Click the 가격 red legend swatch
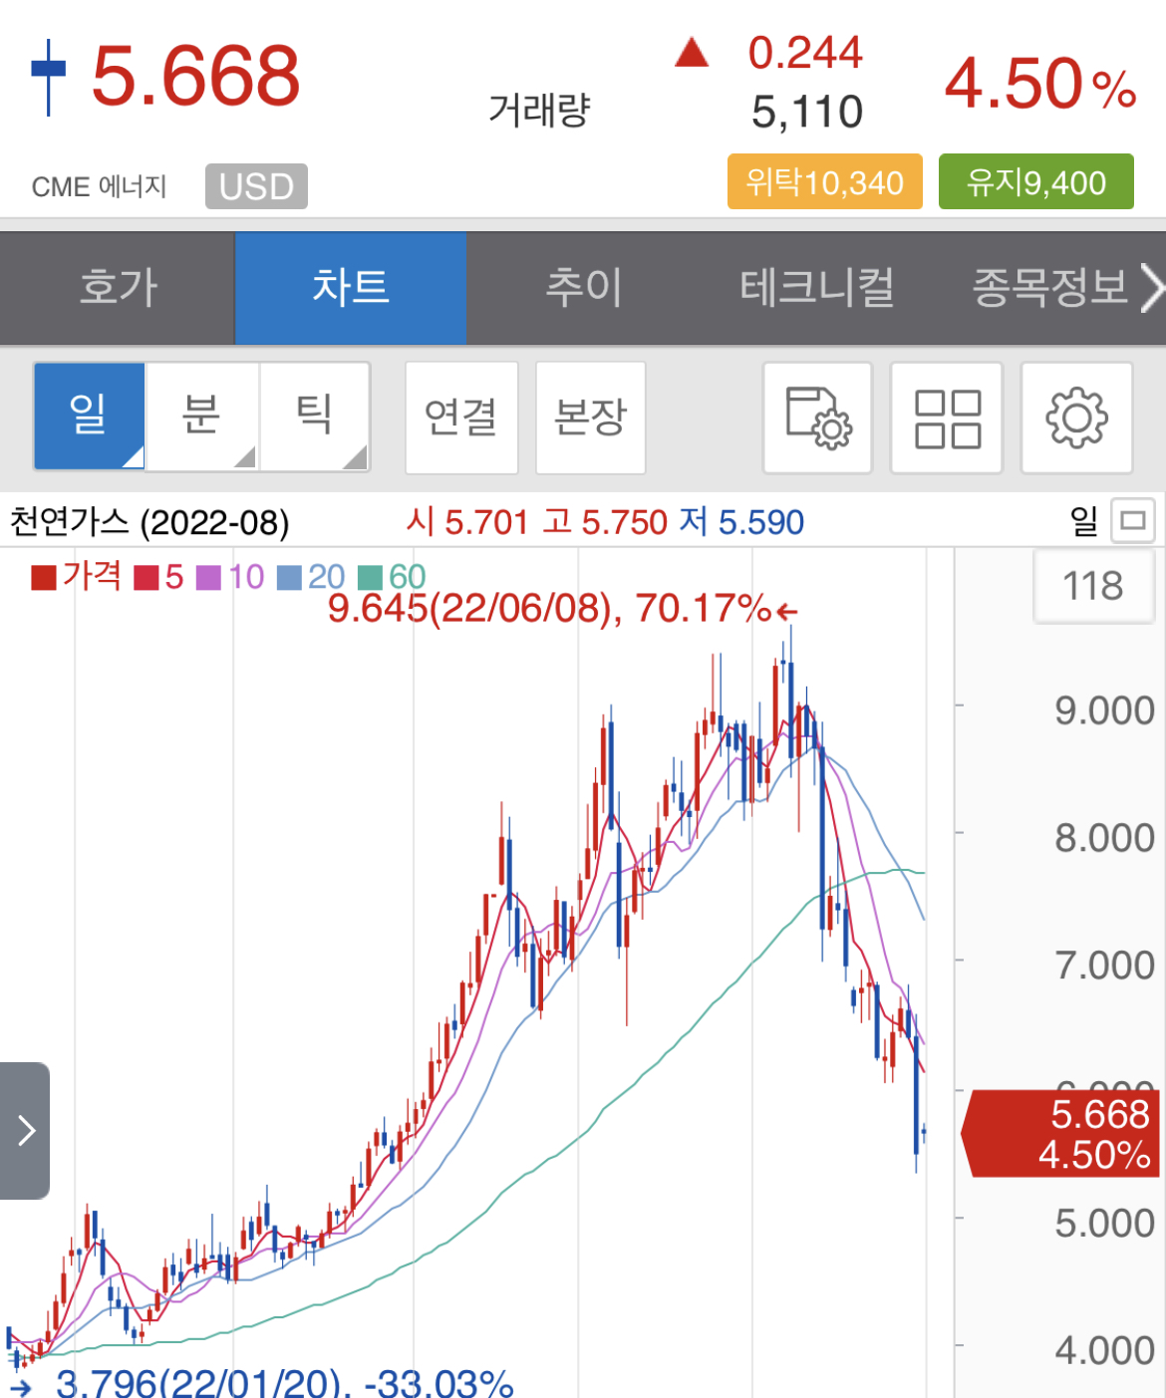Image resolution: width=1166 pixels, height=1398 pixels. [43, 578]
